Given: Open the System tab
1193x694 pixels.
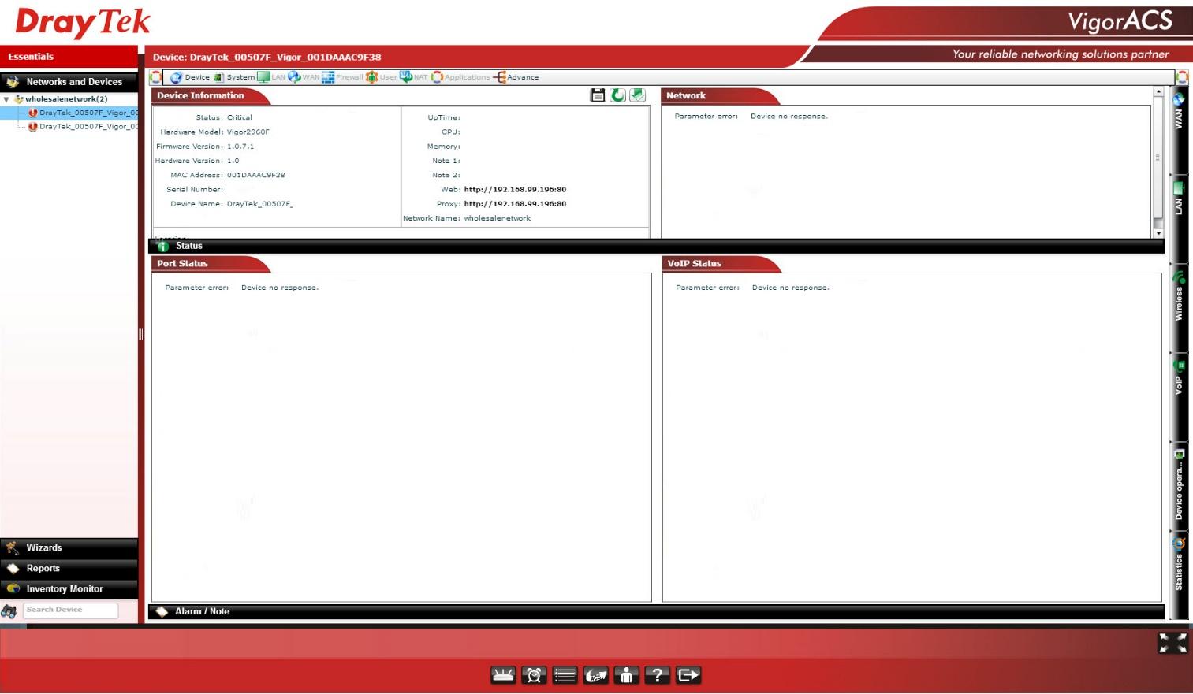Looking at the screenshot, I should pyautogui.click(x=234, y=77).
